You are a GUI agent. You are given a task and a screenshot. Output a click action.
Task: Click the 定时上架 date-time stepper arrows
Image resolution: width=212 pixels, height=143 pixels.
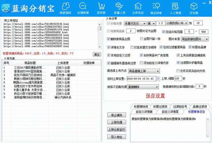[x=158, y=79]
